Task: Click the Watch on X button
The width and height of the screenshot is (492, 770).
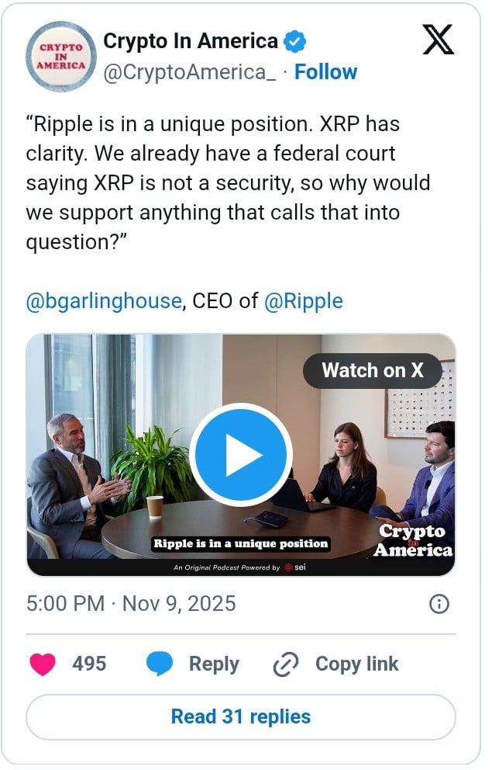Action: pyautogui.click(x=372, y=371)
